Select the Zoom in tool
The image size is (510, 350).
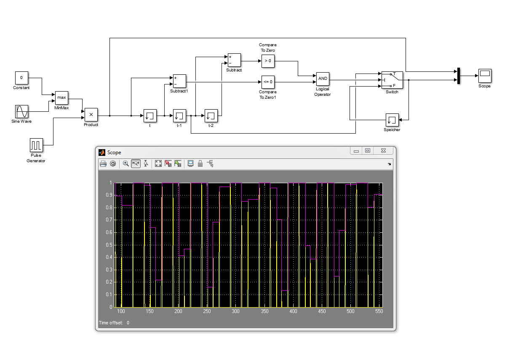(125, 164)
